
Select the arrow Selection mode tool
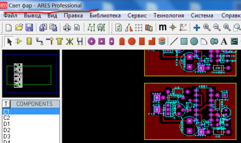[9, 41]
